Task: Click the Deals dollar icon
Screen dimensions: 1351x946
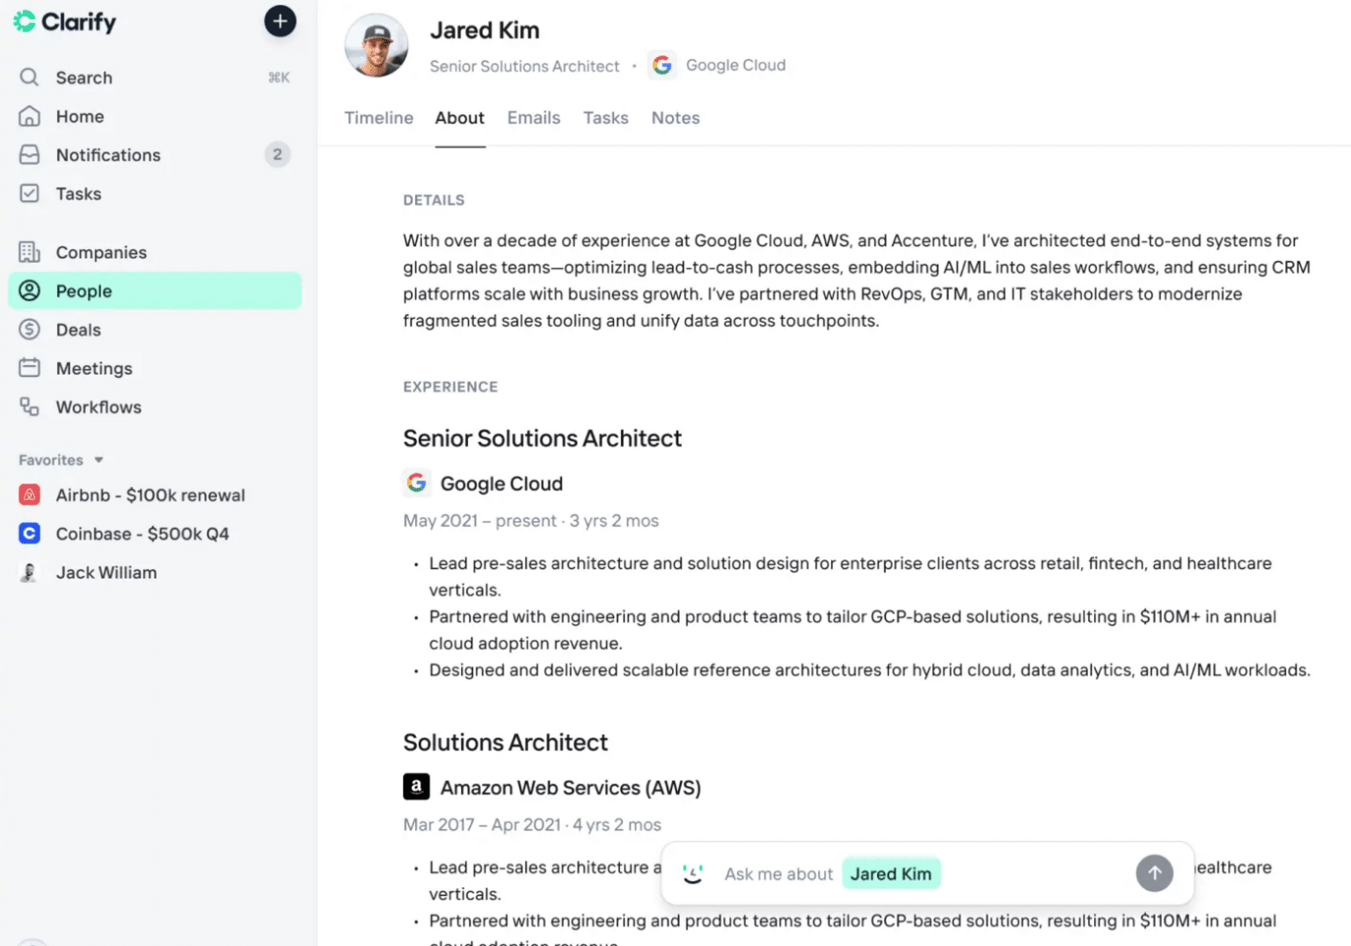Action: [x=29, y=329]
